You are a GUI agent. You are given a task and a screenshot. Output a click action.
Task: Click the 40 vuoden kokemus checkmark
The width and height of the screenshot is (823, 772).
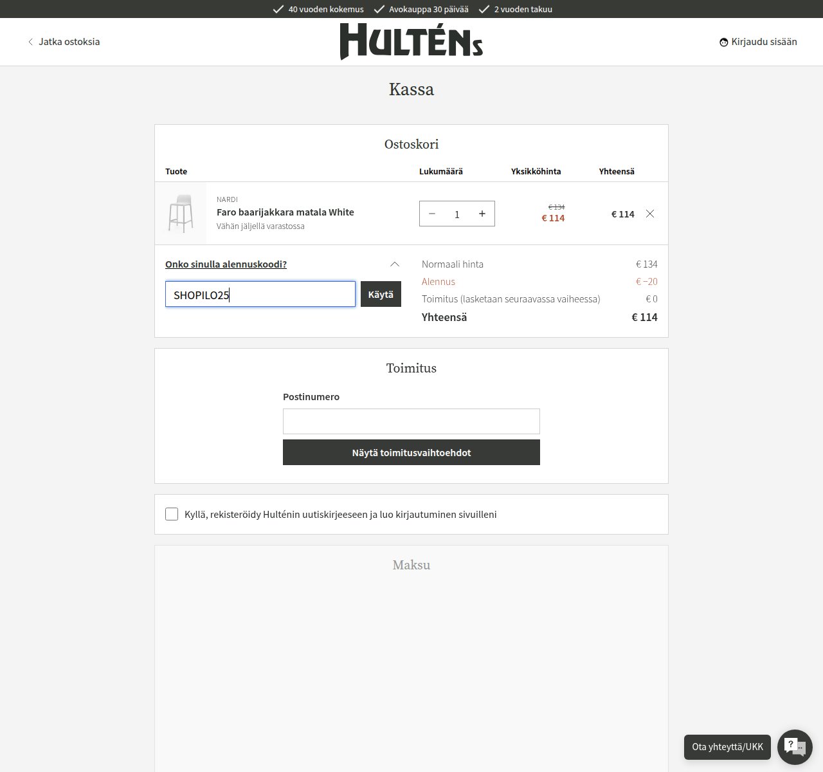click(278, 9)
